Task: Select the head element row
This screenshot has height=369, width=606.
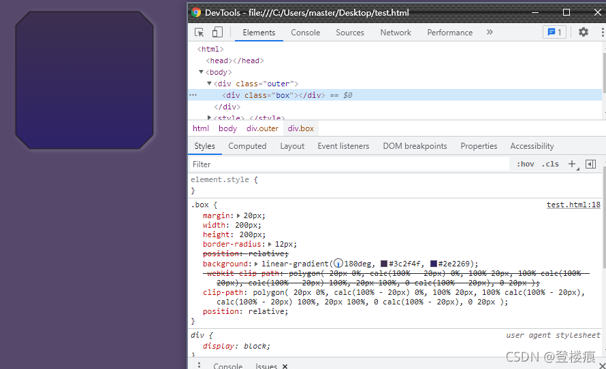Action: pyautogui.click(x=235, y=60)
